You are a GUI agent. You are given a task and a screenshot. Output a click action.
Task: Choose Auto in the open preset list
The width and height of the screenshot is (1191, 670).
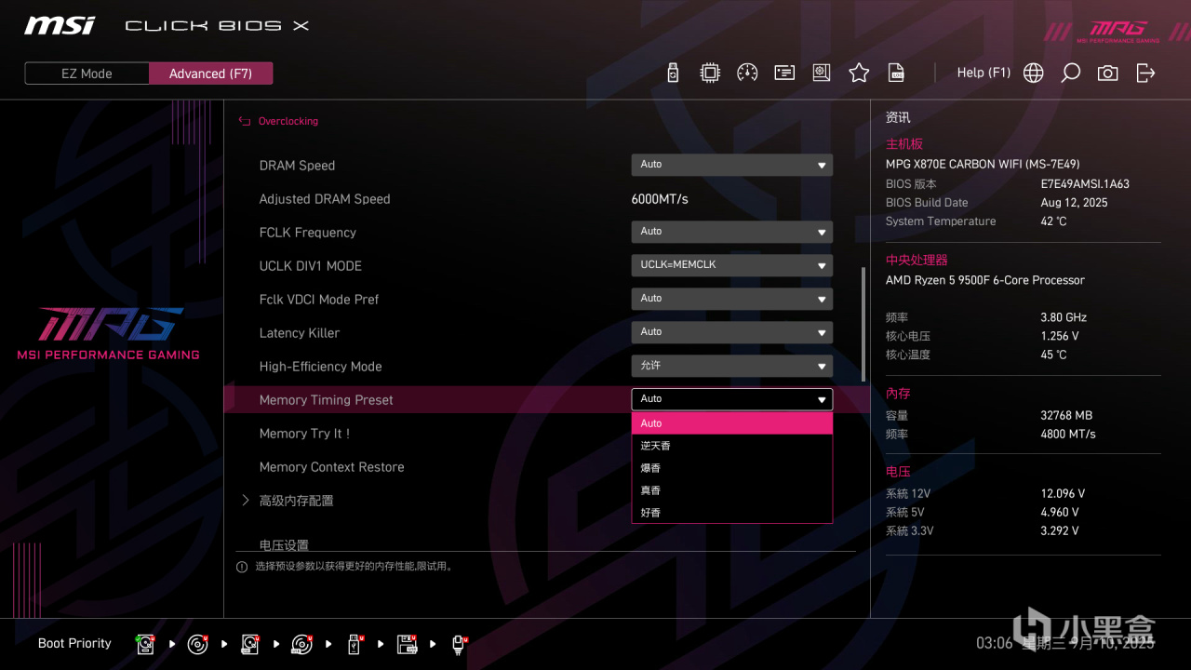731,423
